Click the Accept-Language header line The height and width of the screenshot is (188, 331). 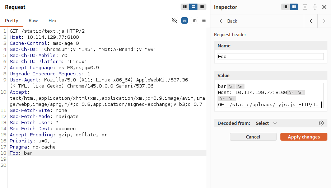(x=54, y=67)
